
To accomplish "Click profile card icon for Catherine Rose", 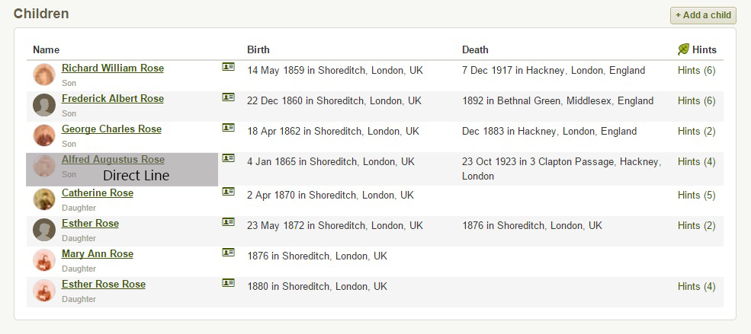I will [x=228, y=192].
